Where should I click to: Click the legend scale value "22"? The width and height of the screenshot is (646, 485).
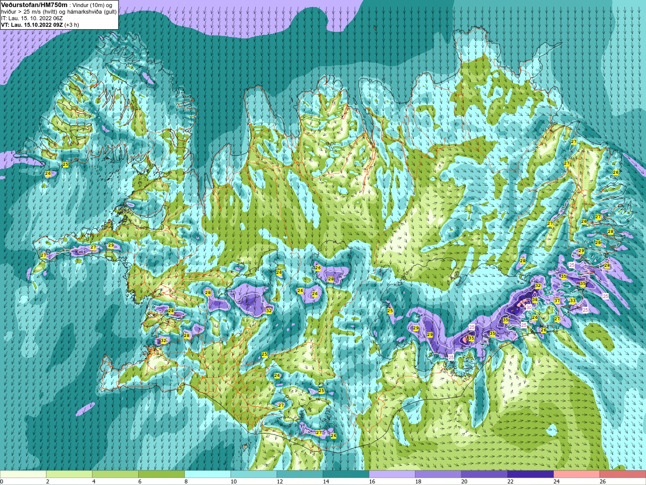(510, 481)
